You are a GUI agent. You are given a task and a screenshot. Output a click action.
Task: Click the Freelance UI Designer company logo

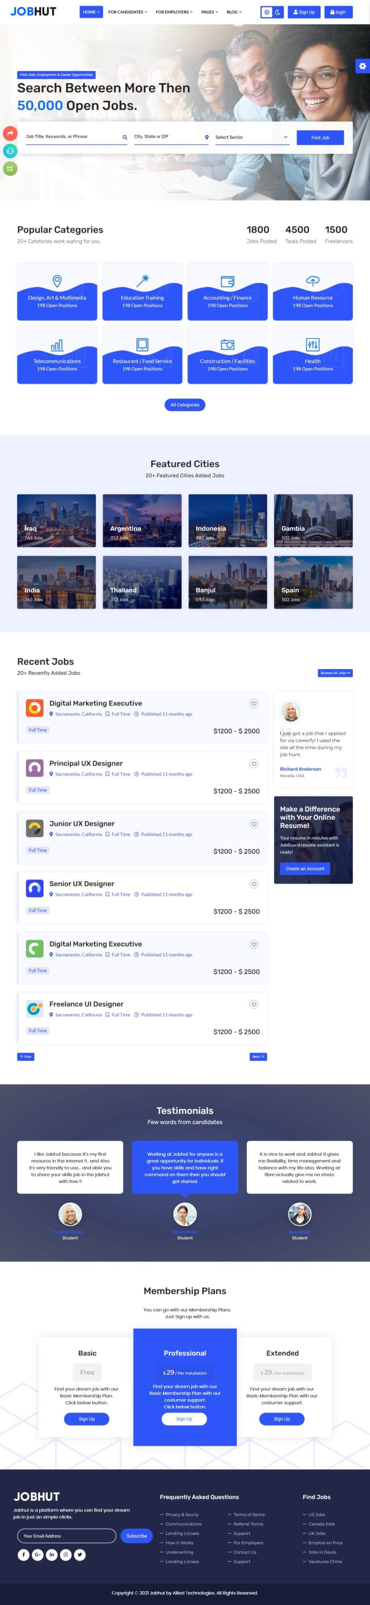pos(34,1009)
